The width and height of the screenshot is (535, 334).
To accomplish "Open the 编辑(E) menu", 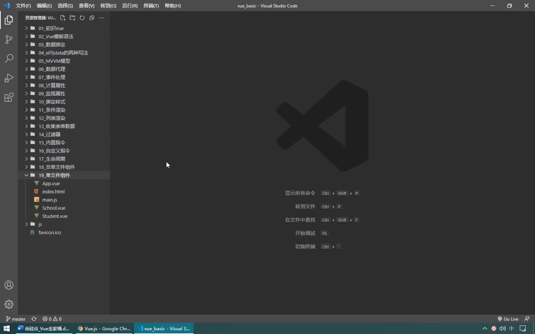I will 44,6.
